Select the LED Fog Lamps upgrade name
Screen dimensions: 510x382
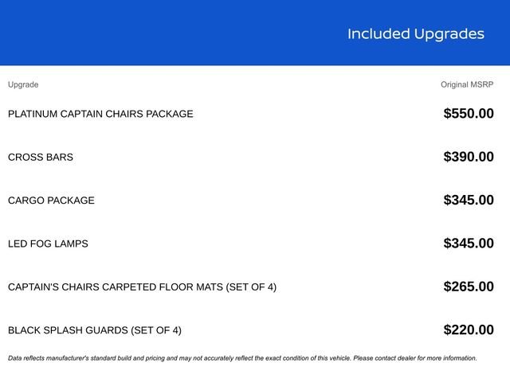48,244
